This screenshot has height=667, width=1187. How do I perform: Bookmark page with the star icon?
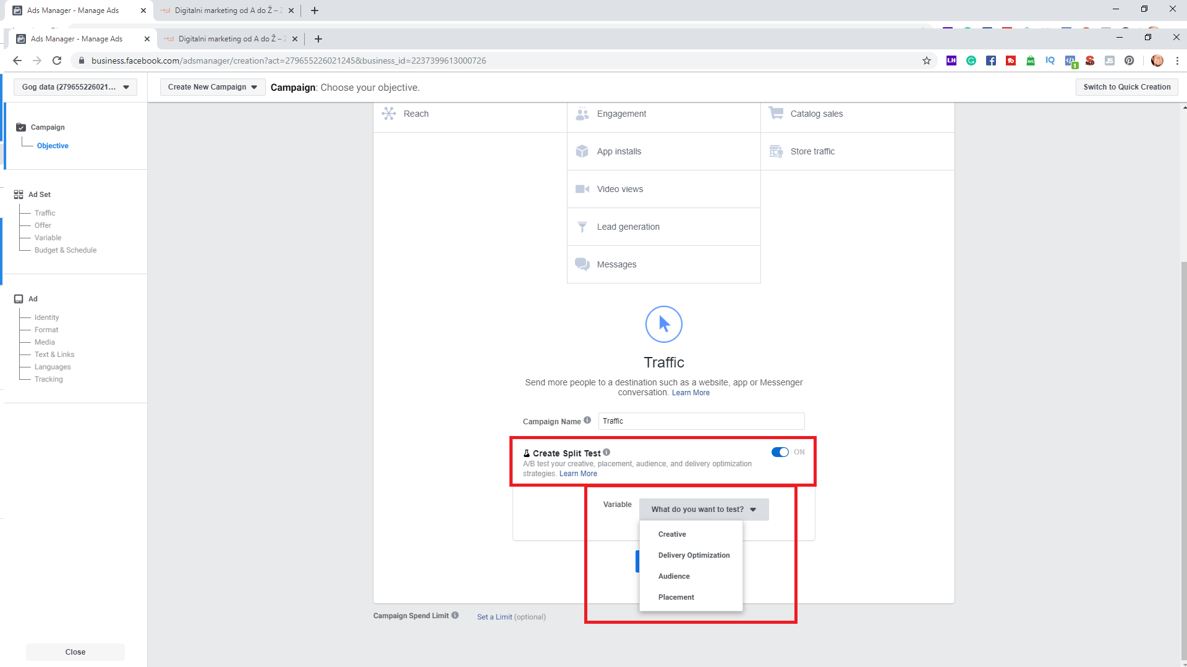point(926,61)
